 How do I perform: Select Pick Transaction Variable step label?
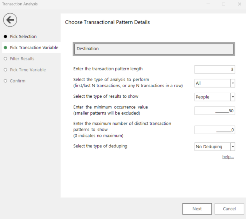(34, 48)
